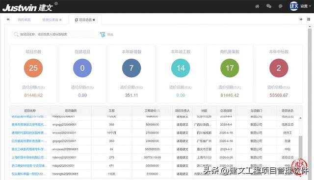Sort by 地区 column header
Viewport: 314px width, 180px height.
(x=204, y=111)
